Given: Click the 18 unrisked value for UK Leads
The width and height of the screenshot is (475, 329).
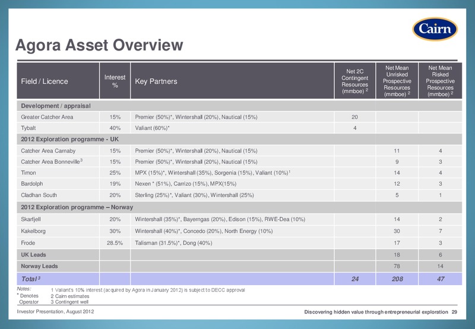Looking at the screenshot, I should pyautogui.click(x=397, y=255).
